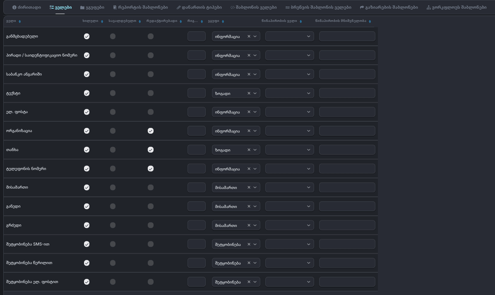The height and width of the screenshot is (295, 495).
Task: Switch to the ჯგუფები tab
Action: 92,7
